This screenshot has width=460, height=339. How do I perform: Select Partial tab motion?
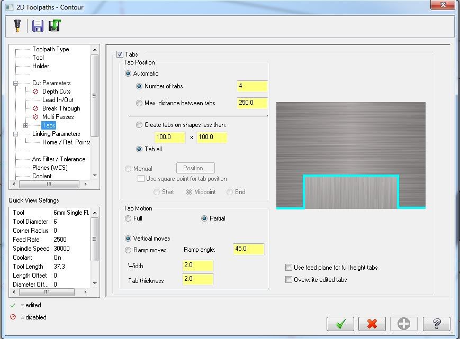coord(204,218)
